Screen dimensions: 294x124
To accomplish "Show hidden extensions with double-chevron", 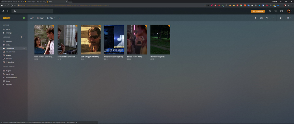I will pyautogui.click(x=289, y=5).
